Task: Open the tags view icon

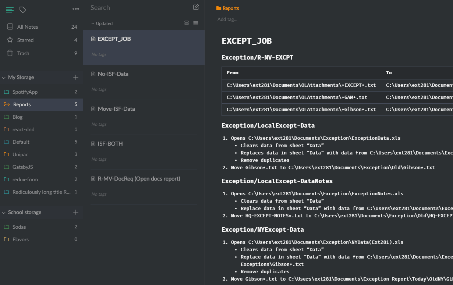Action: click(23, 10)
